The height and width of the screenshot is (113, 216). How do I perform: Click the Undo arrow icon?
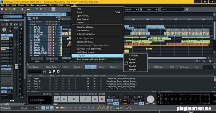[x=60, y=9]
